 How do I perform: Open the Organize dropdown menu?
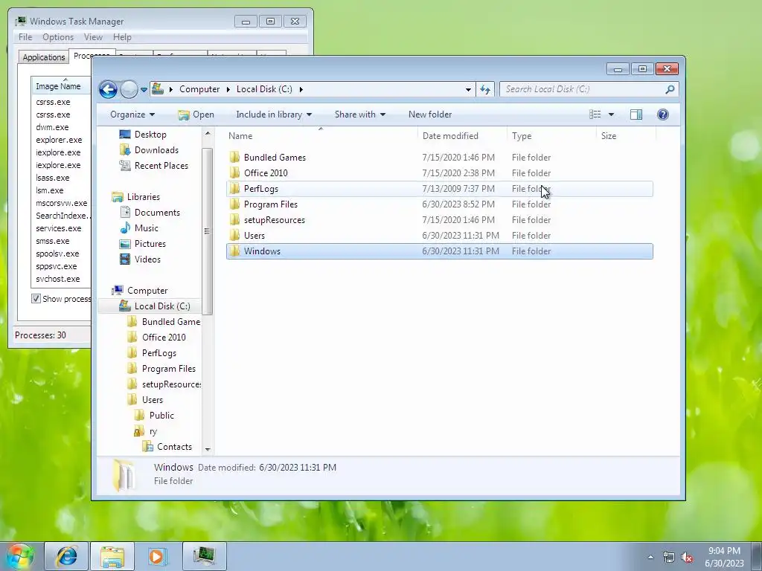coord(132,114)
